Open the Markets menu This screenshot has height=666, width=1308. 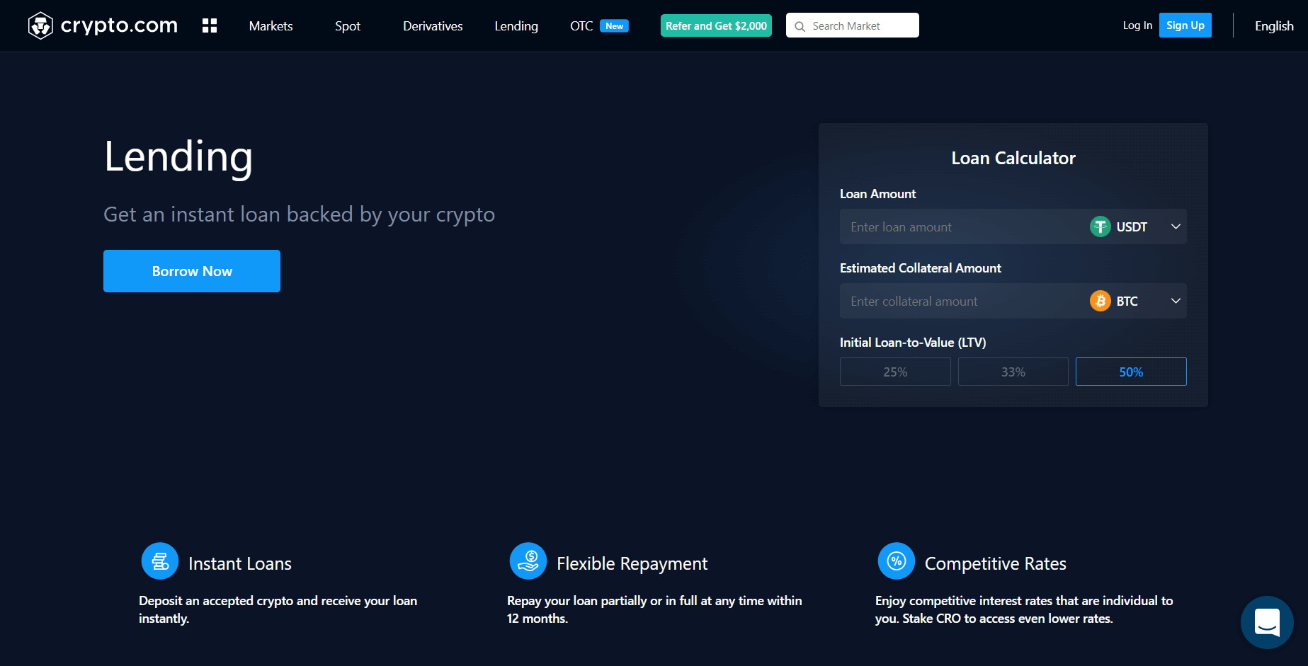[x=271, y=26]
